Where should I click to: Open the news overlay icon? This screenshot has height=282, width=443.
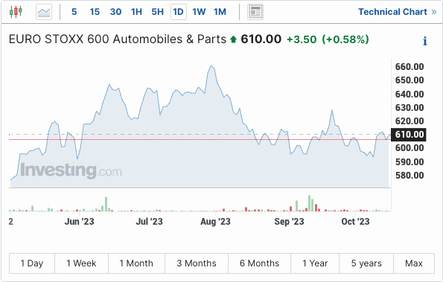point(255,12)
